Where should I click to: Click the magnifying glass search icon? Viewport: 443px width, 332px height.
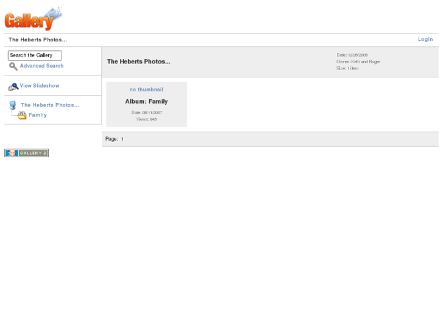[13, 66]
